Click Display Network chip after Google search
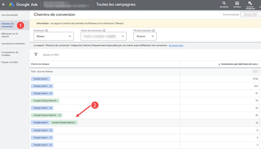Screen dimensions: 261x149 [64, 122]
